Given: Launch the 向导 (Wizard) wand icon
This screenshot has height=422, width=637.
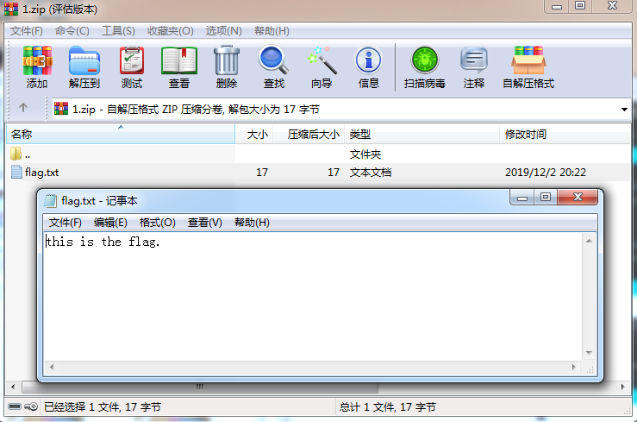Looking at the screenshot, I should (x=322, y=60).
